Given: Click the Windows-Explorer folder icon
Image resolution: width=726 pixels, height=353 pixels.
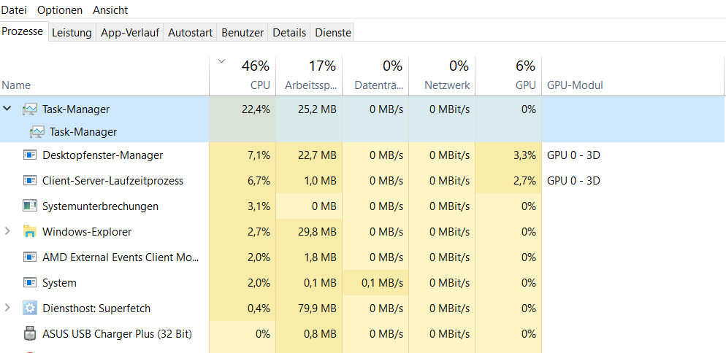Looking at the screenshot, I should (30, 232).
